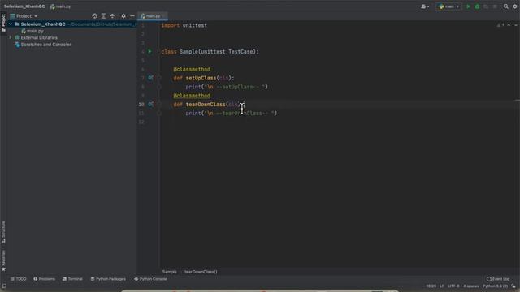The image size is (520, 292).
Task: Click the warning indicator at editor top right
Action: pos(500,25)
